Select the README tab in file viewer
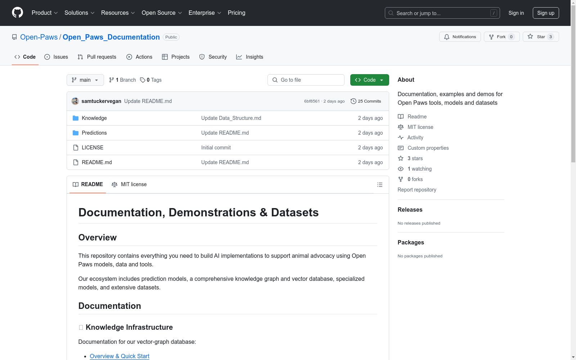This screenshot has width=576, height=360. [x=88, y=184]
